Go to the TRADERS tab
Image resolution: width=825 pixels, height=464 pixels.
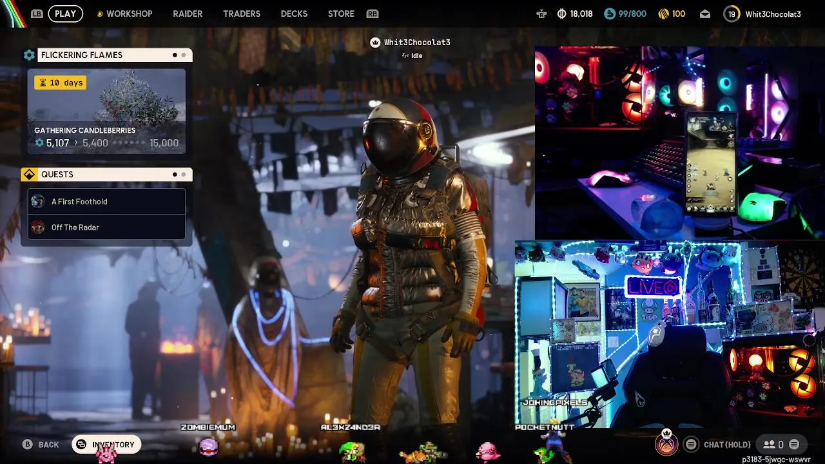242,14
